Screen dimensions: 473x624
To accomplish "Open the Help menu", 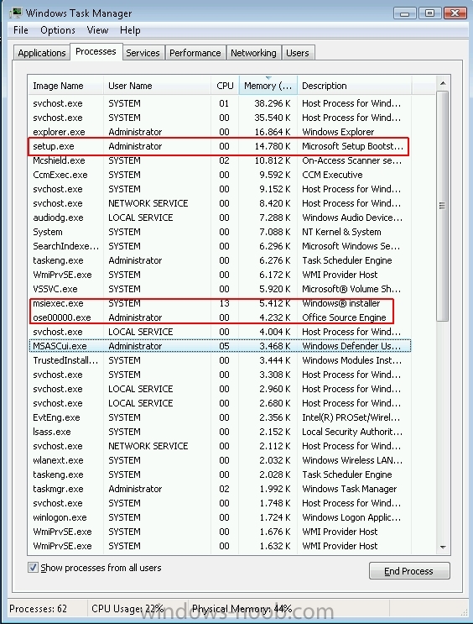I will point(130,30).
